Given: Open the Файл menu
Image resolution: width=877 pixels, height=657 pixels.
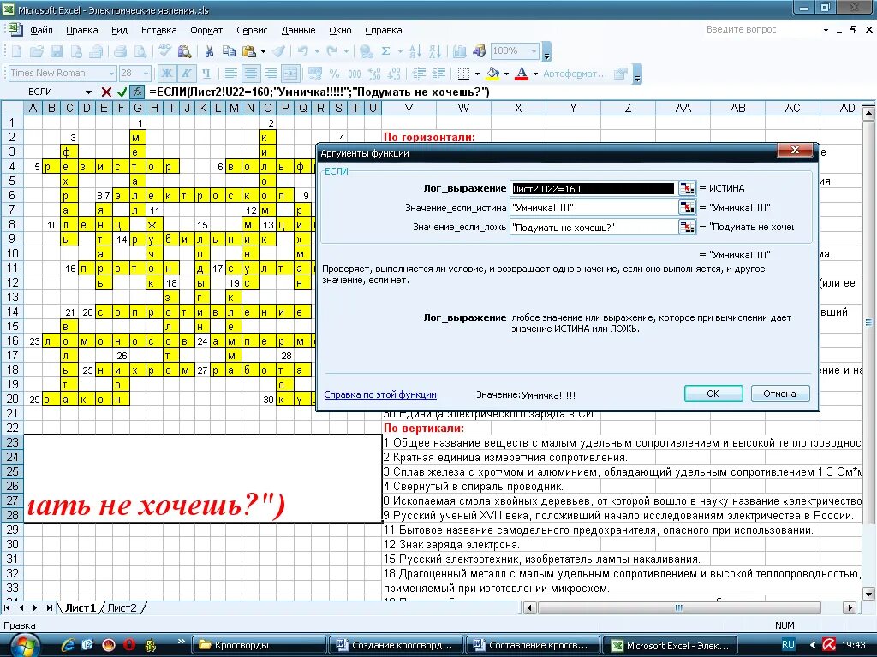Looking at the screenshot, I should point(41,30).
